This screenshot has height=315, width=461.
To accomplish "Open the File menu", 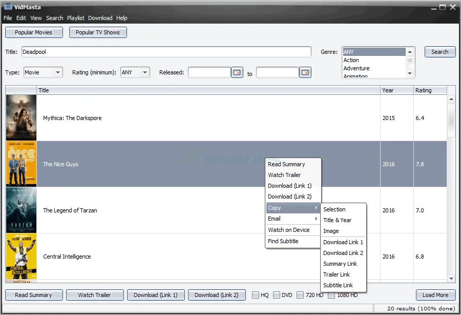I will [8, 18].
